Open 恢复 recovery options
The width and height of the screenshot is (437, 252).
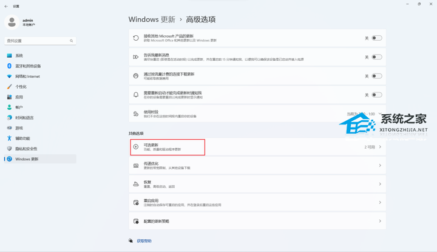point(257,184)
